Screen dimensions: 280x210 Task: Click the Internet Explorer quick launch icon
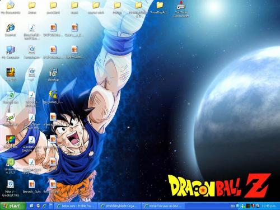[45, 206]
